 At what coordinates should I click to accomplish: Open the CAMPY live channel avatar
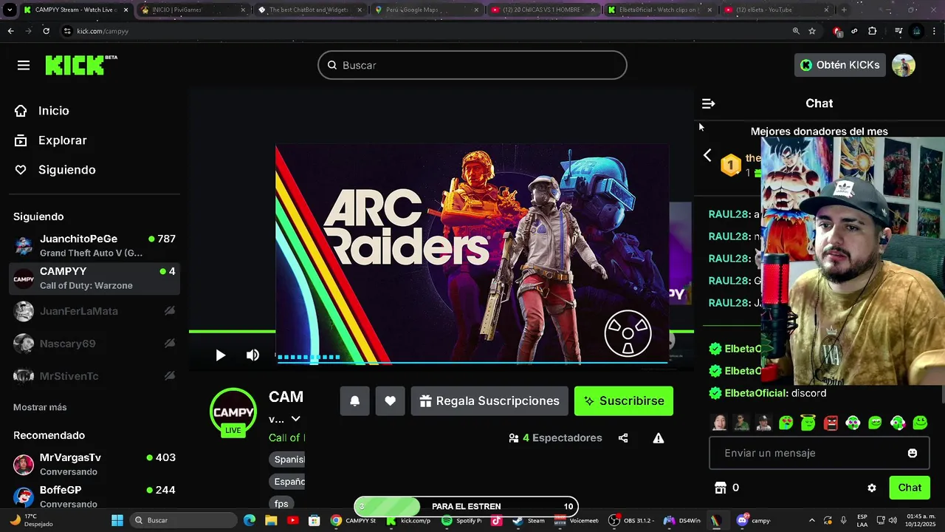(233, 412)
